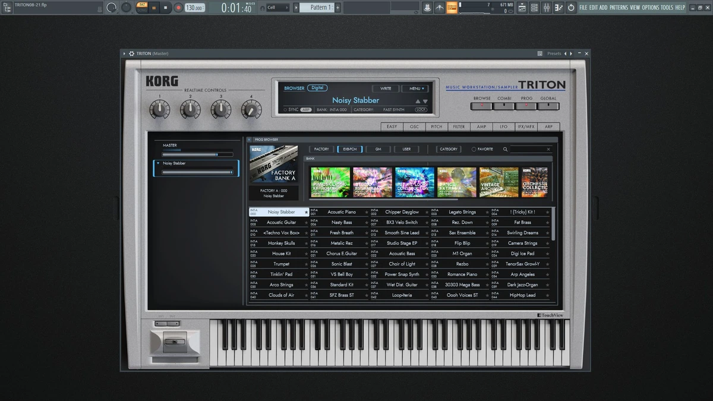Click realtime control knob 3

tap(221, 109)
